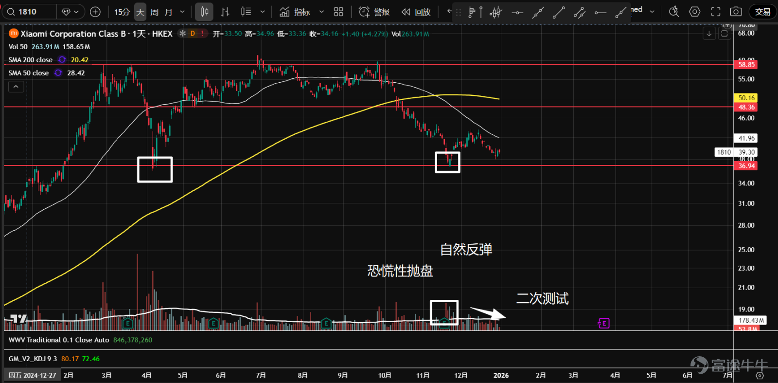Select the 天 daily interval
Screen dimensions: 778x383
tap(140, 12)
